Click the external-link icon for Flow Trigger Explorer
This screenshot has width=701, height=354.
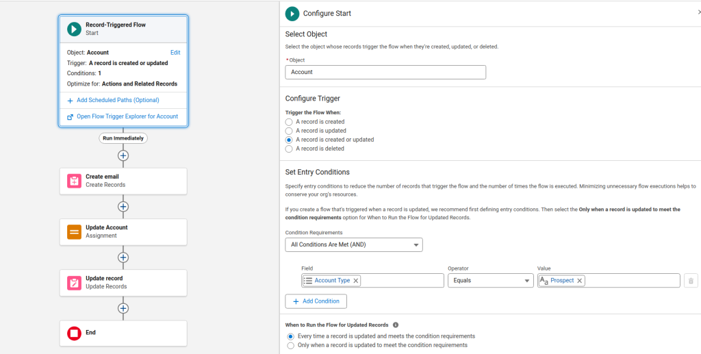pos(71,116)
